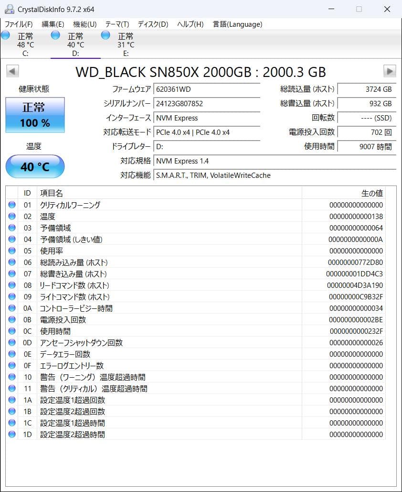Click raw value 0000000772D80 for host reads
This screenshot has width=402, height=492.
[355, 262]
